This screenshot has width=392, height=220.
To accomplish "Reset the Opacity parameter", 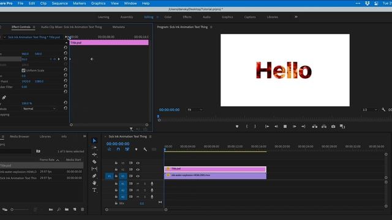I will 66,103.
